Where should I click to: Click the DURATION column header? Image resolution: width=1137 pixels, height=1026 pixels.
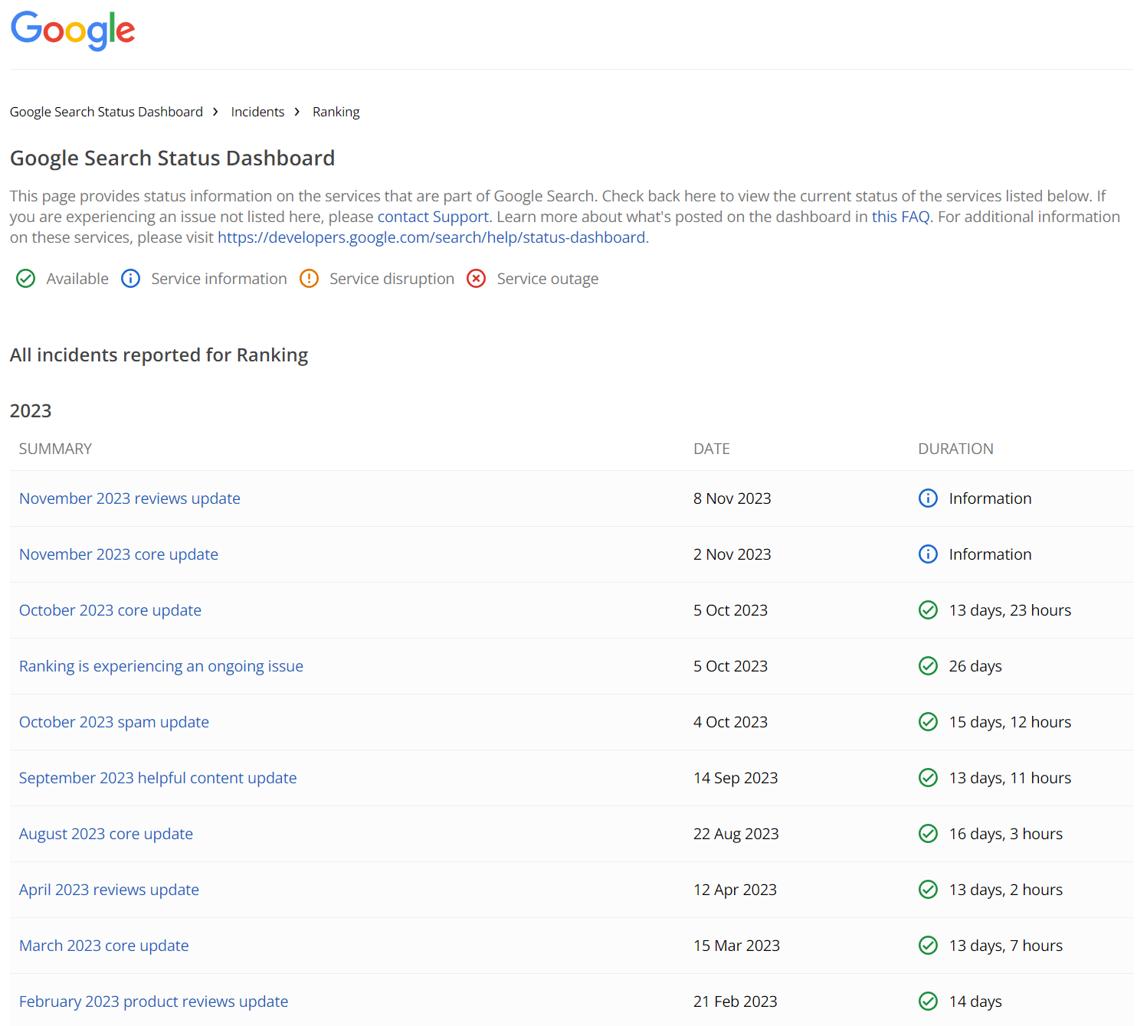click(955, 449)
